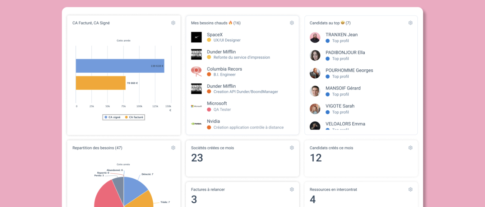This screenshot has width=485, height=207.
Task: Open POURHOMME Georges' avatar photo
Action: 315,73
